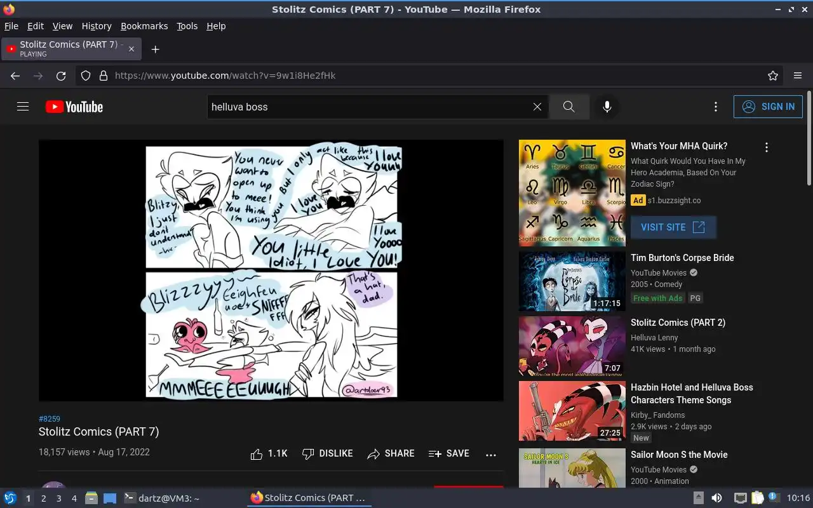The width and height of the screenshot is (813, 508).
Task: Click Stolitz Comics (PART 2) title
Action: pyautogui.click(x=678, y=323)
